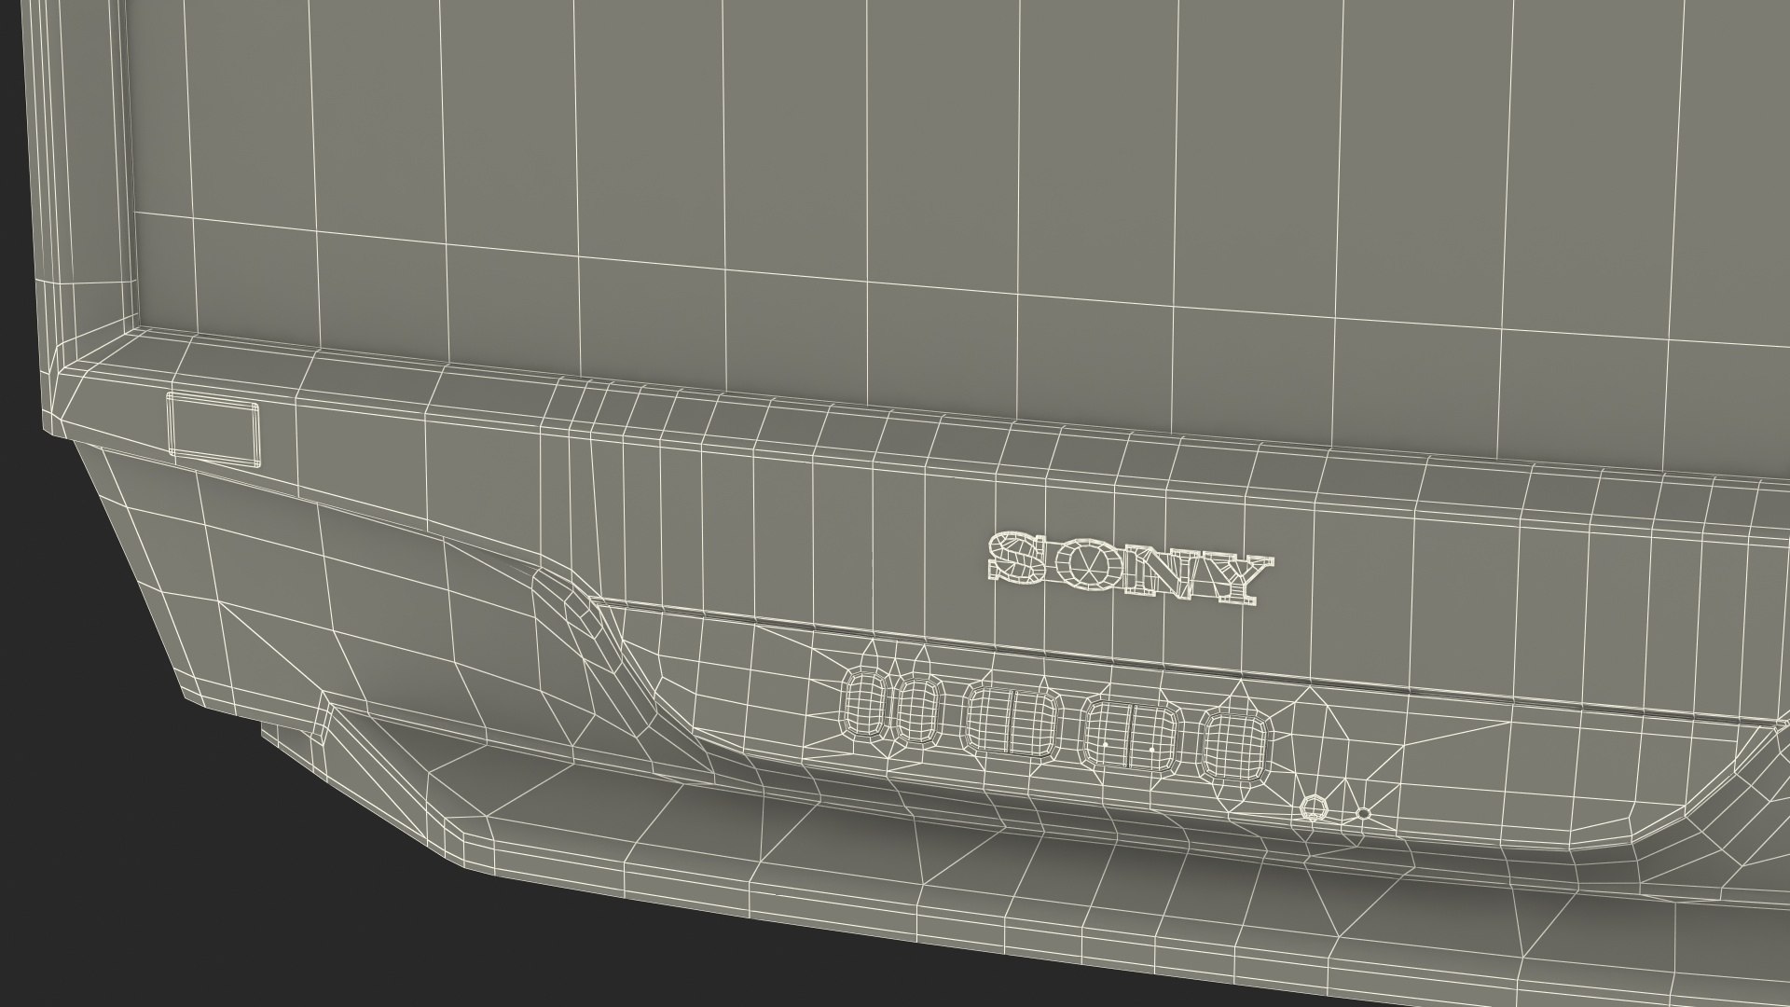Select the rectangular sensor window near the bezel corner
Viewport: 1790px width, 1007px height.
pos(214,429)
